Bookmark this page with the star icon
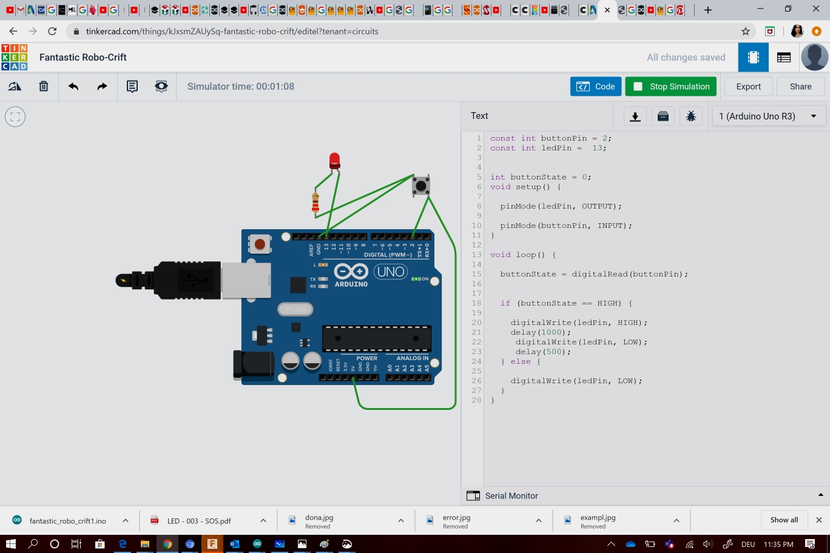The width and height of the screenshot is (830, 553). coord(746,32)
